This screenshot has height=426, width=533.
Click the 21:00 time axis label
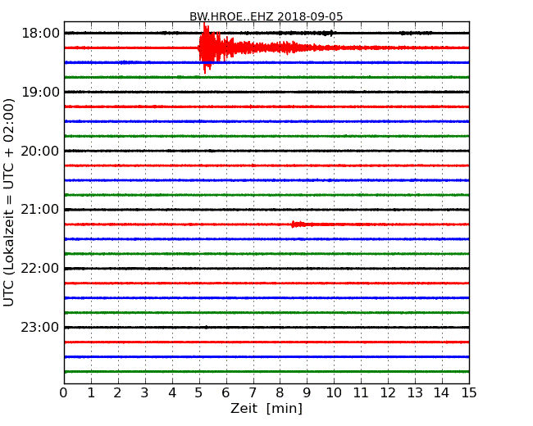[x=41, y=210]
